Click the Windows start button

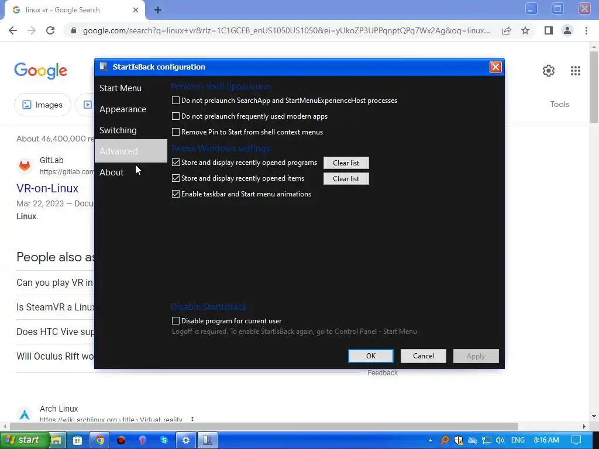(x=25, y=440)
